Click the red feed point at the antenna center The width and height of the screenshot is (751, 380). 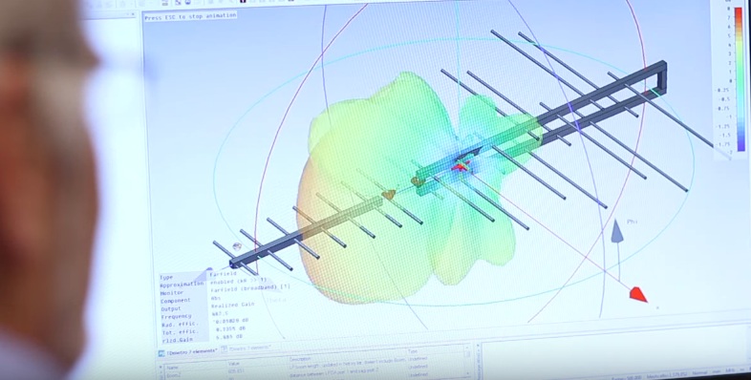tap(461, 167)
